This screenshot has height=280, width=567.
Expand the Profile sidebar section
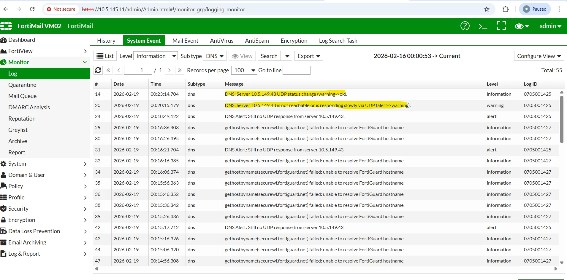(x=45, y=197)
